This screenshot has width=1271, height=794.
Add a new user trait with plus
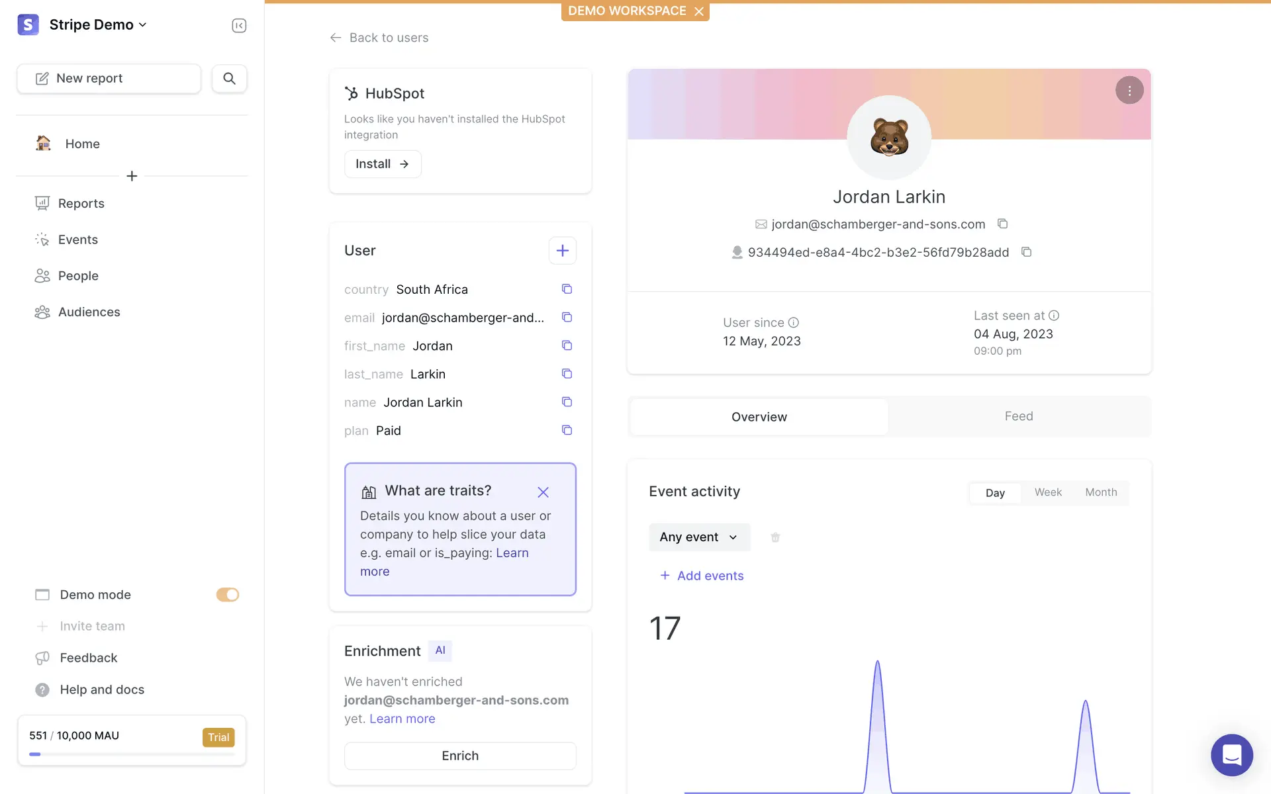562,251
